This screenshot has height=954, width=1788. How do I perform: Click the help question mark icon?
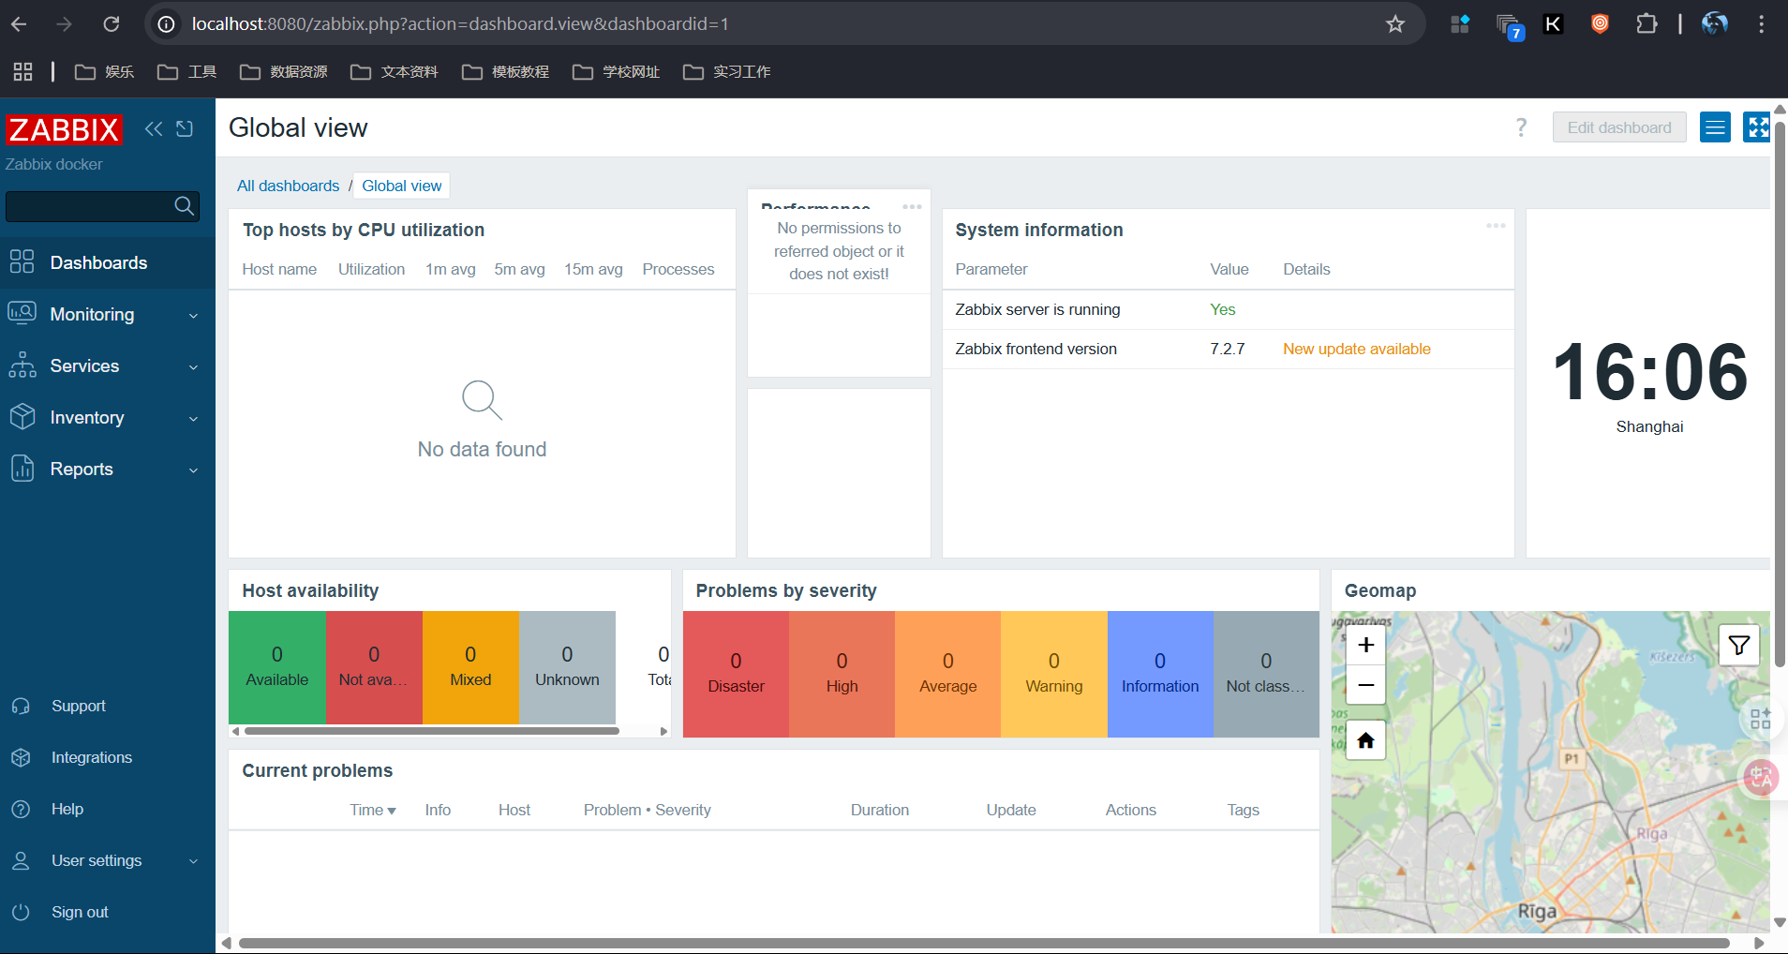(1521, 127)
